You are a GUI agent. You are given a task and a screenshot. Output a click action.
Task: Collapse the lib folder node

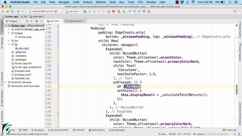click(x=9, y=45)
